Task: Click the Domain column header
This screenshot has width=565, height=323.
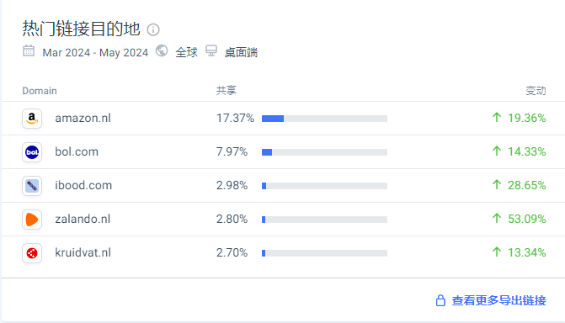Action: (x=40, y=91)
